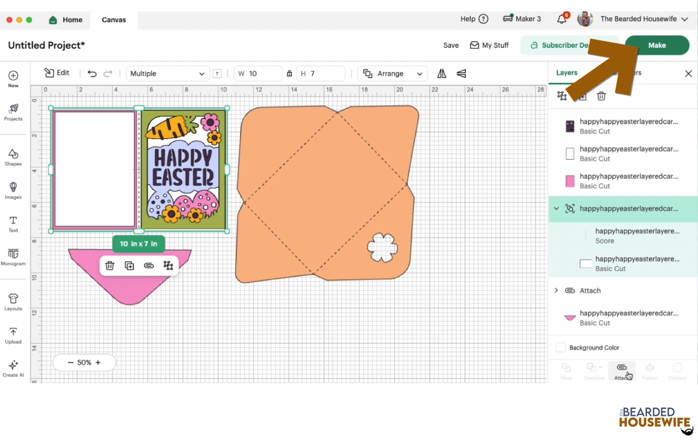Click the green Make button
Image resolution: width=698 pixels, height=443 pixels.
(657, 45)
